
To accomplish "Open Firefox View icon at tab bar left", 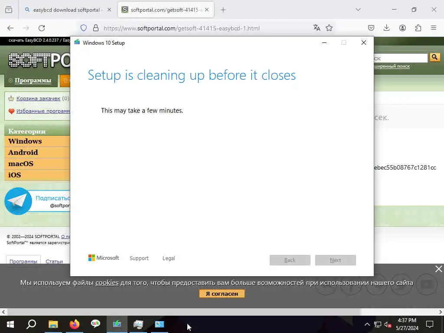I will pos(9,10).
